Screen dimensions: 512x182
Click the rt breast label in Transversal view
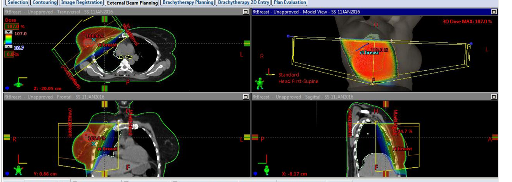(107, 45)
